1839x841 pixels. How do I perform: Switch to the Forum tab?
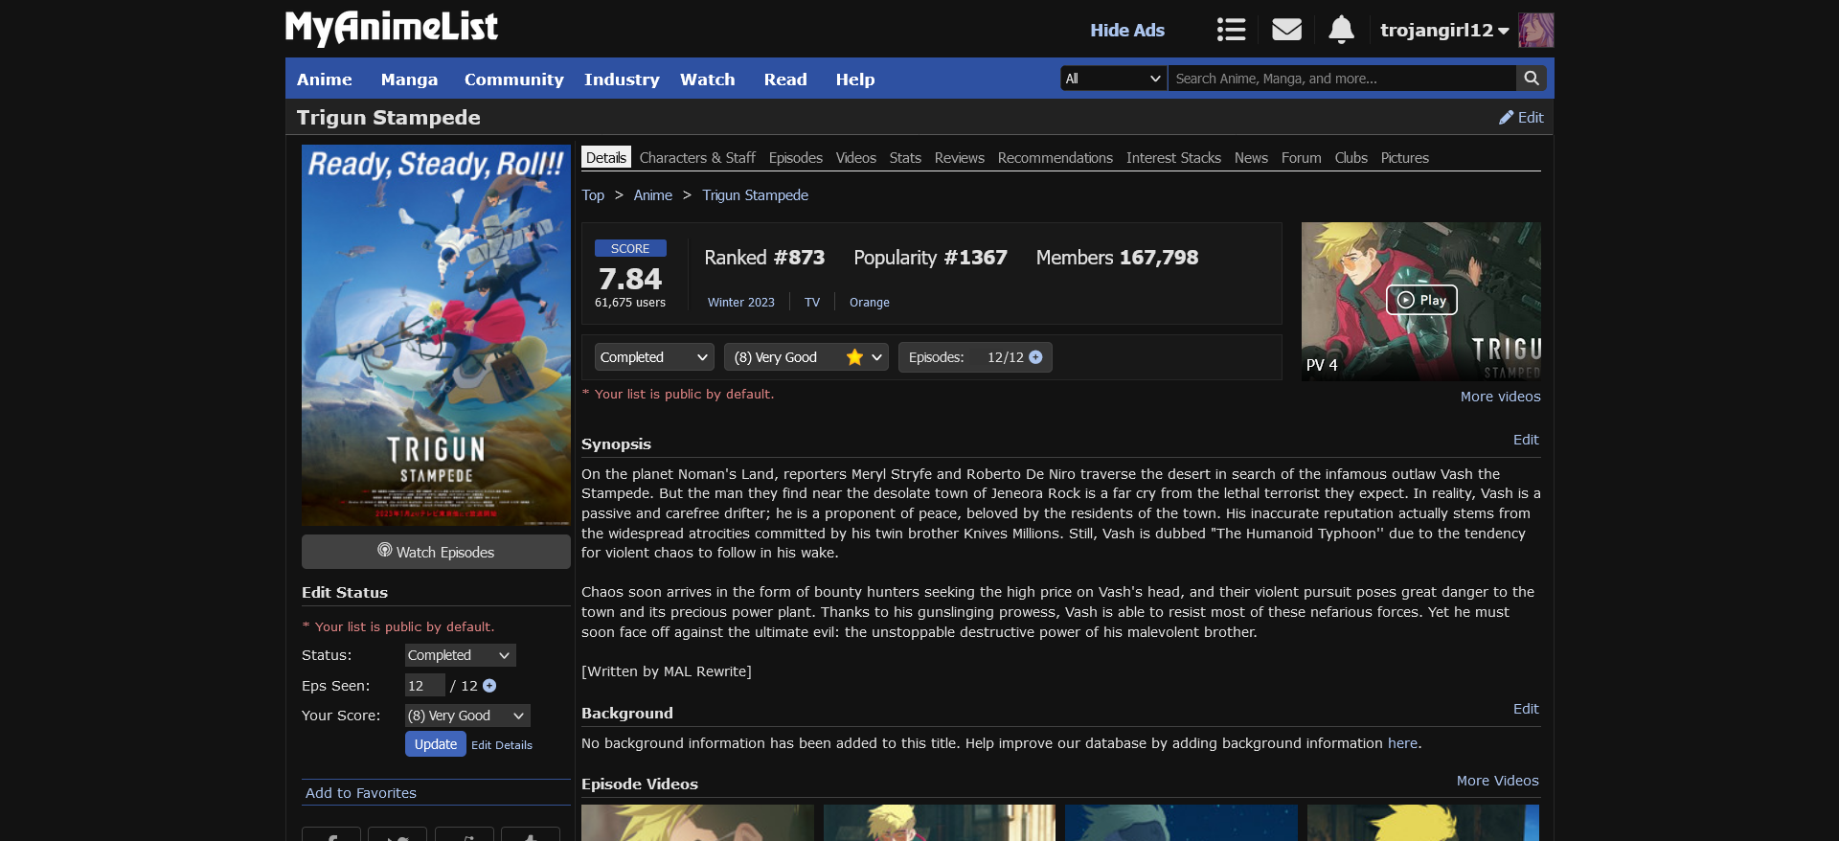tap(1302, 158)
